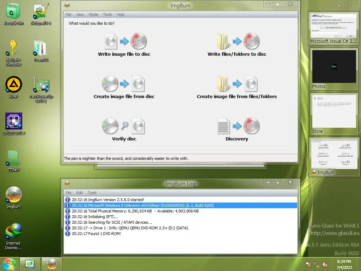Click ImgBurn status bar quote text

(x=126, y=158)
